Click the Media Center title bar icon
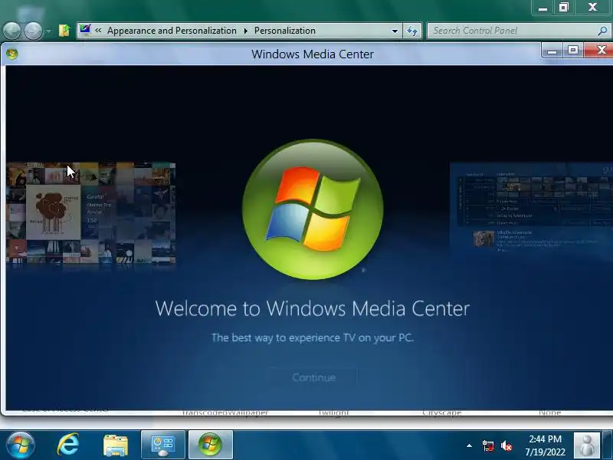This screenshot has width=613, height=460. point(11,54)
